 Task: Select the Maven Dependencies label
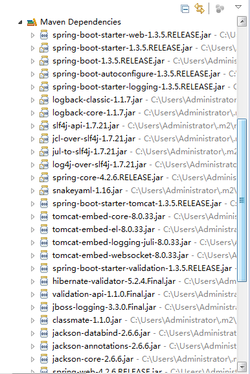[x=81, y=22]
